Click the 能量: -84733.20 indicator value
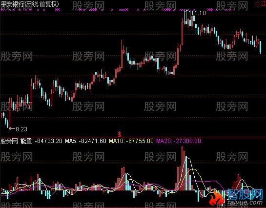The width and height of the screenshot is (266, 208). [41, 141]
